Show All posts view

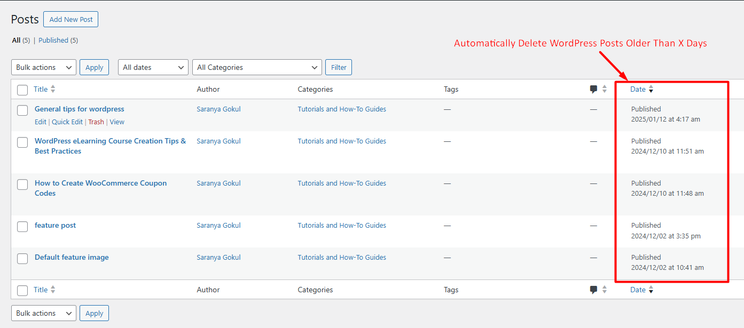click(16, 40)
